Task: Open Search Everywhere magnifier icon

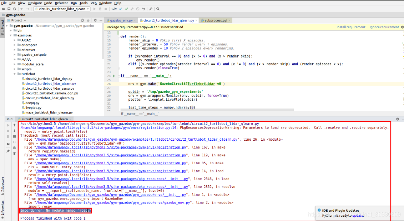Action: tap(158, 9)
